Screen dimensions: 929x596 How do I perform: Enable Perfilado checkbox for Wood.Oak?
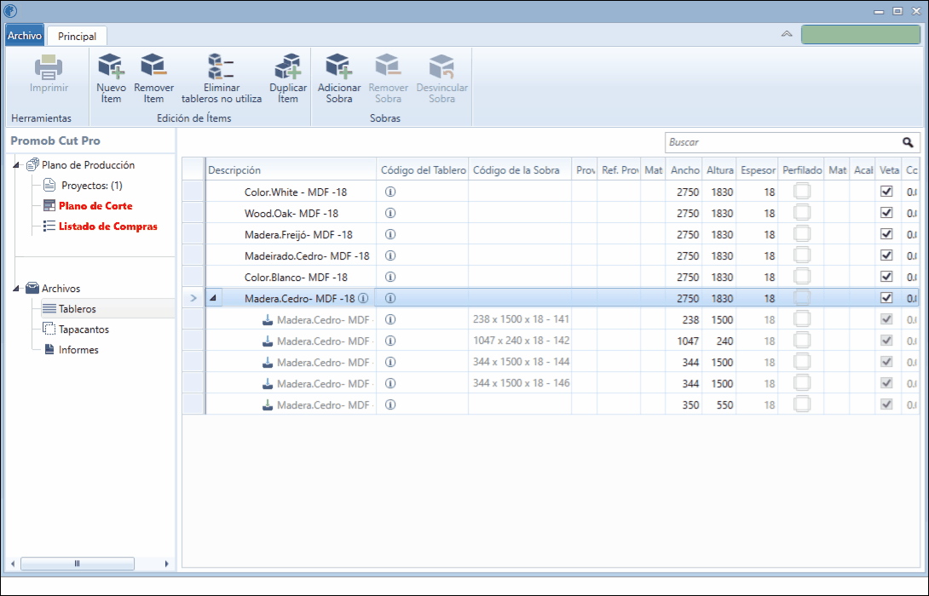(x=802, y=213)
